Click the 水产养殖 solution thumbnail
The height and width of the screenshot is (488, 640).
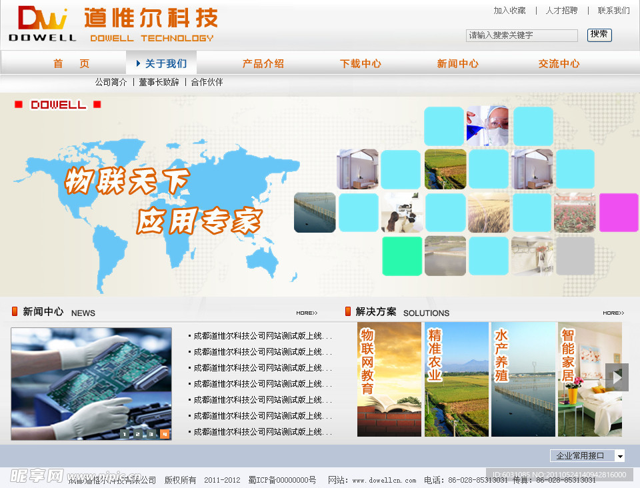pyautogui.click(x=523, y=379)
